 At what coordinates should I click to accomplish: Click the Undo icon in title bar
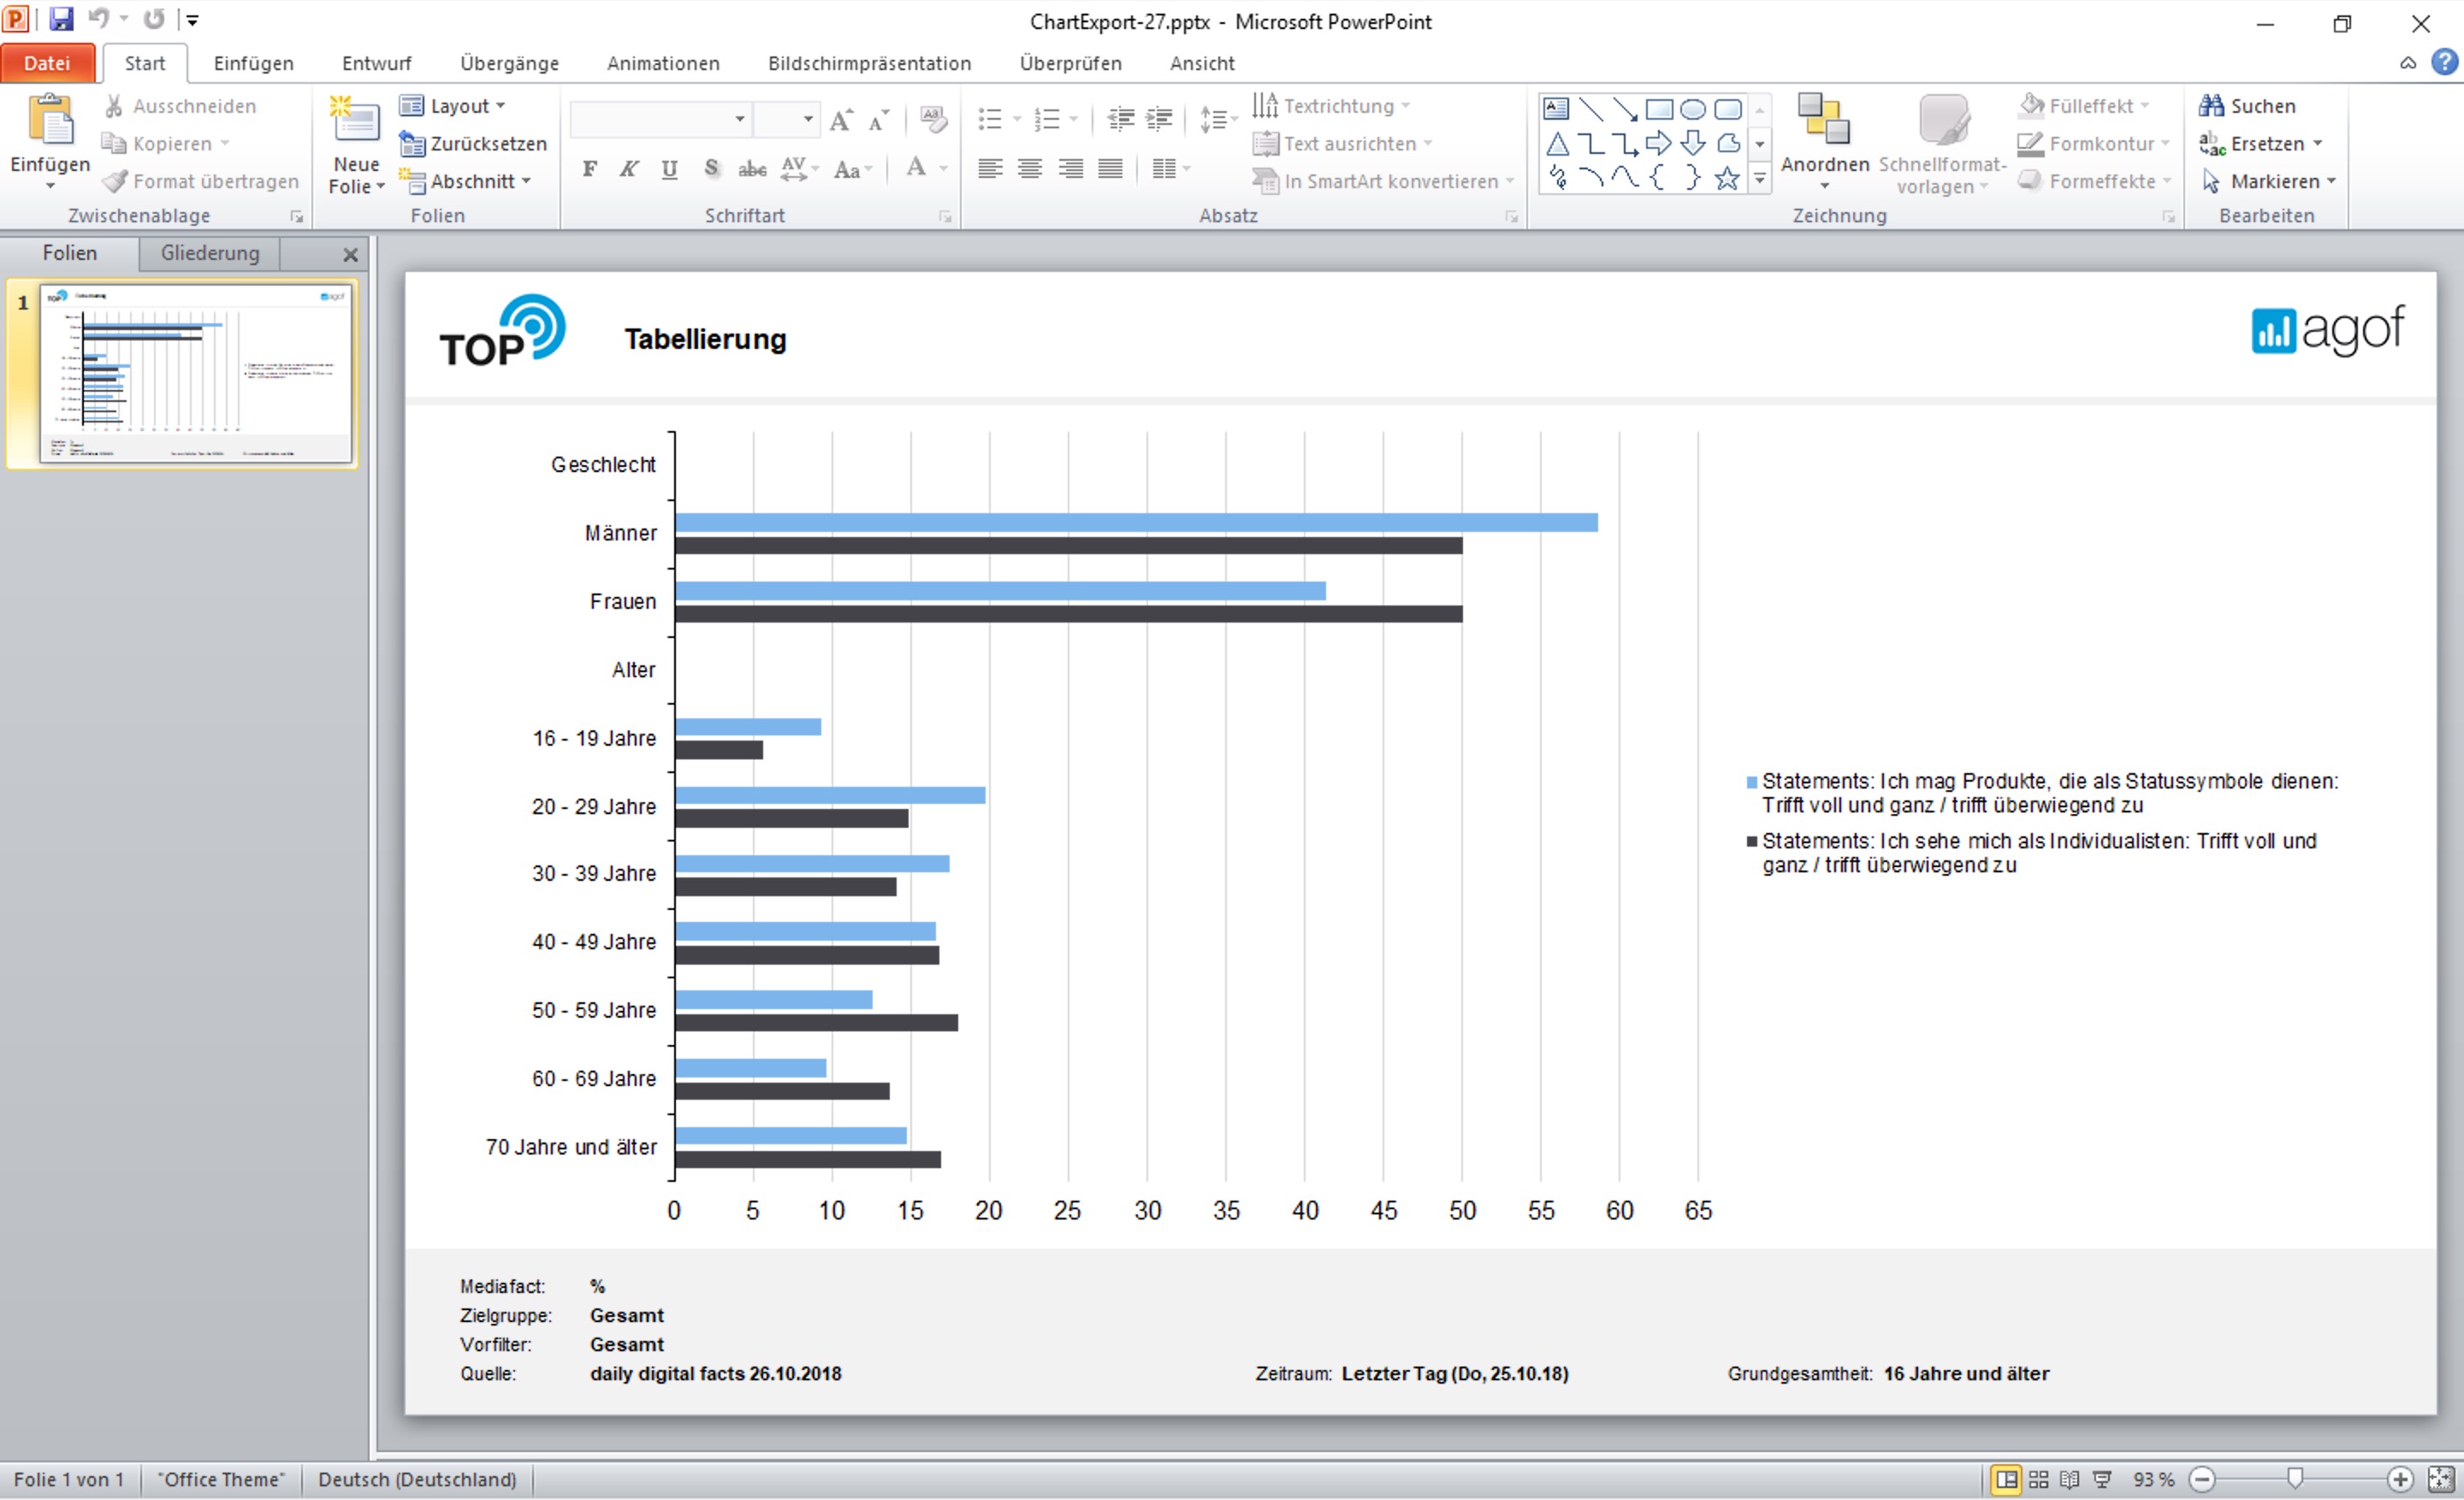[x=98, y=19]
